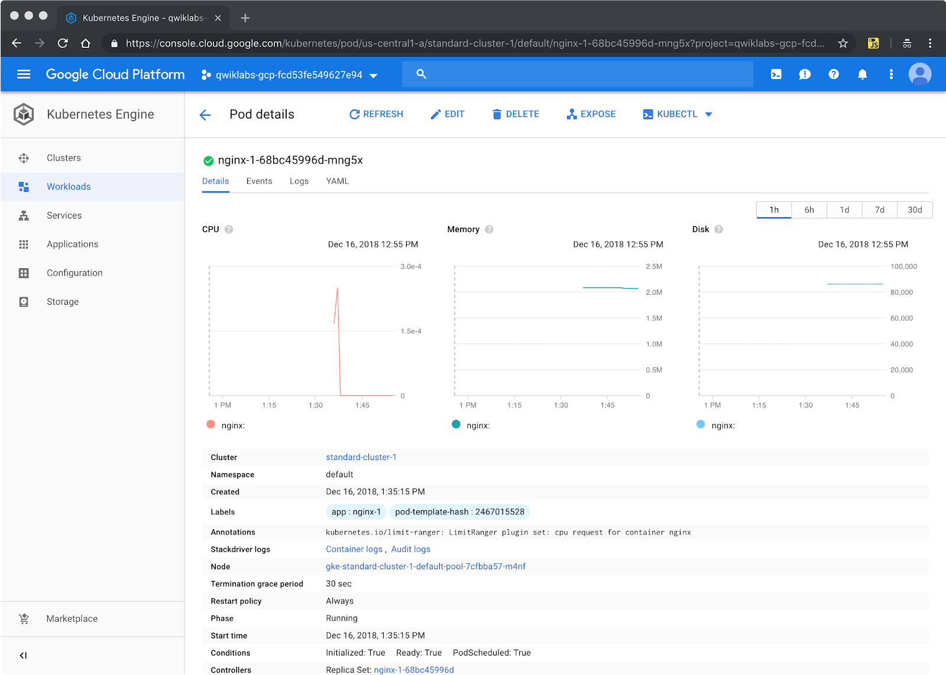Click the Clusters sidebar icon

tap(24, 158)
